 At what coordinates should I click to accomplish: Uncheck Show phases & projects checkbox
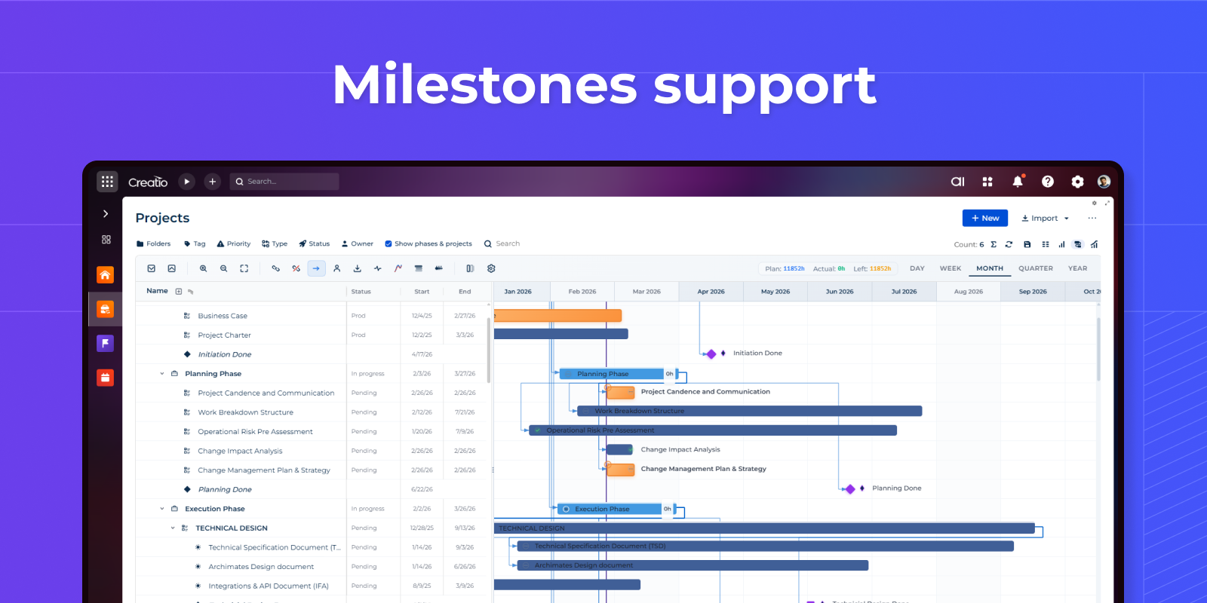click(389, 244)
